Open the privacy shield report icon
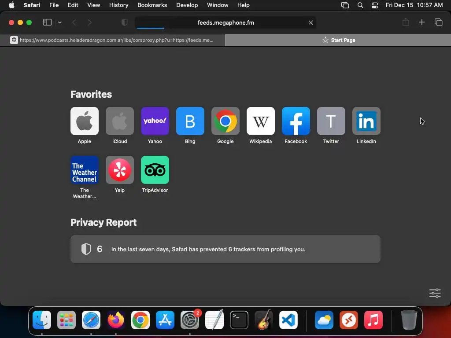The image size is (451, 338). coord(125,22)
